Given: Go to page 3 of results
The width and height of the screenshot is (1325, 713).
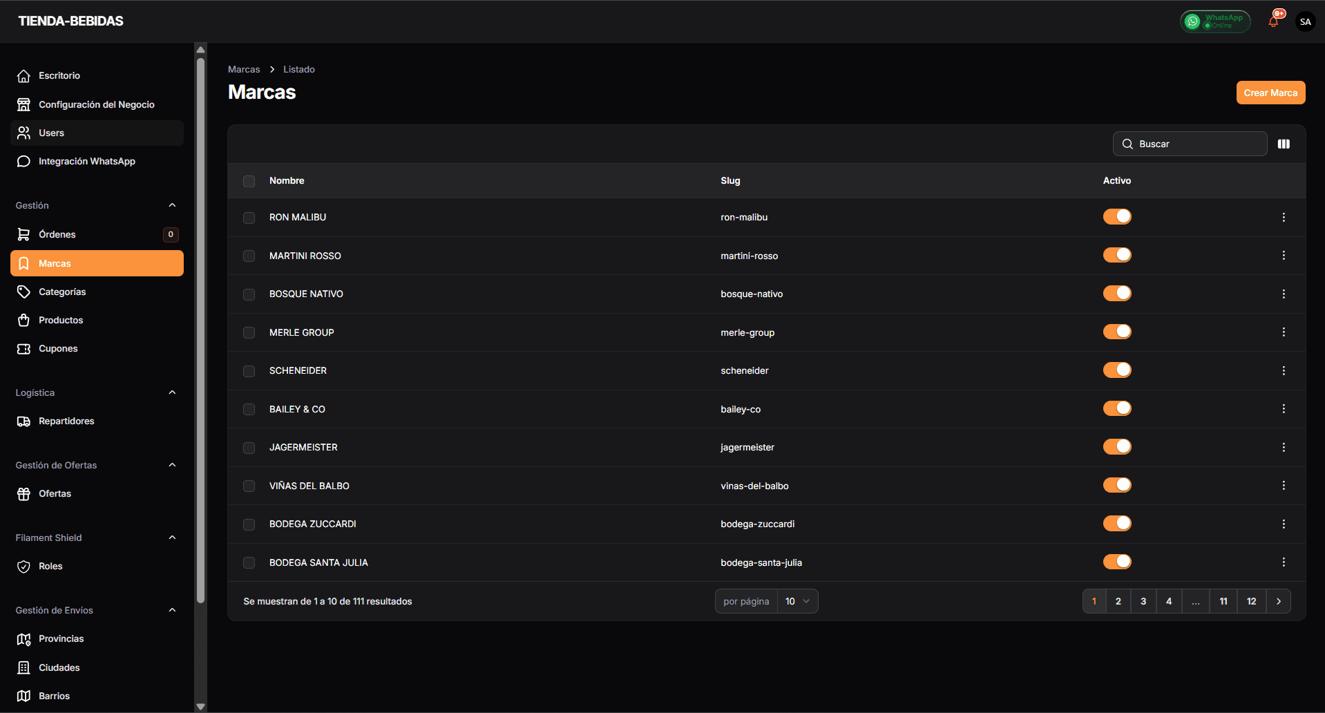Looking at the screenshot, I should [1143, 601].
